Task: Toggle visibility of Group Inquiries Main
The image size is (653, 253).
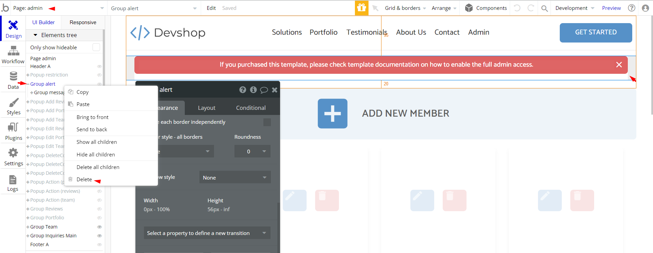Action: [99, 236]
